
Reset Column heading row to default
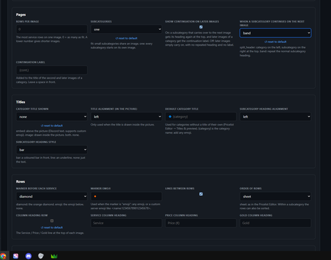(x=52, y=228)
